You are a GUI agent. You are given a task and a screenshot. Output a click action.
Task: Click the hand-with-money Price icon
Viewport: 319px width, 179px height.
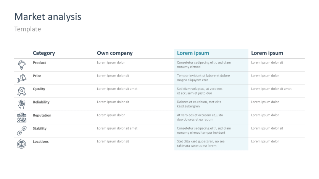click(21, 78)
